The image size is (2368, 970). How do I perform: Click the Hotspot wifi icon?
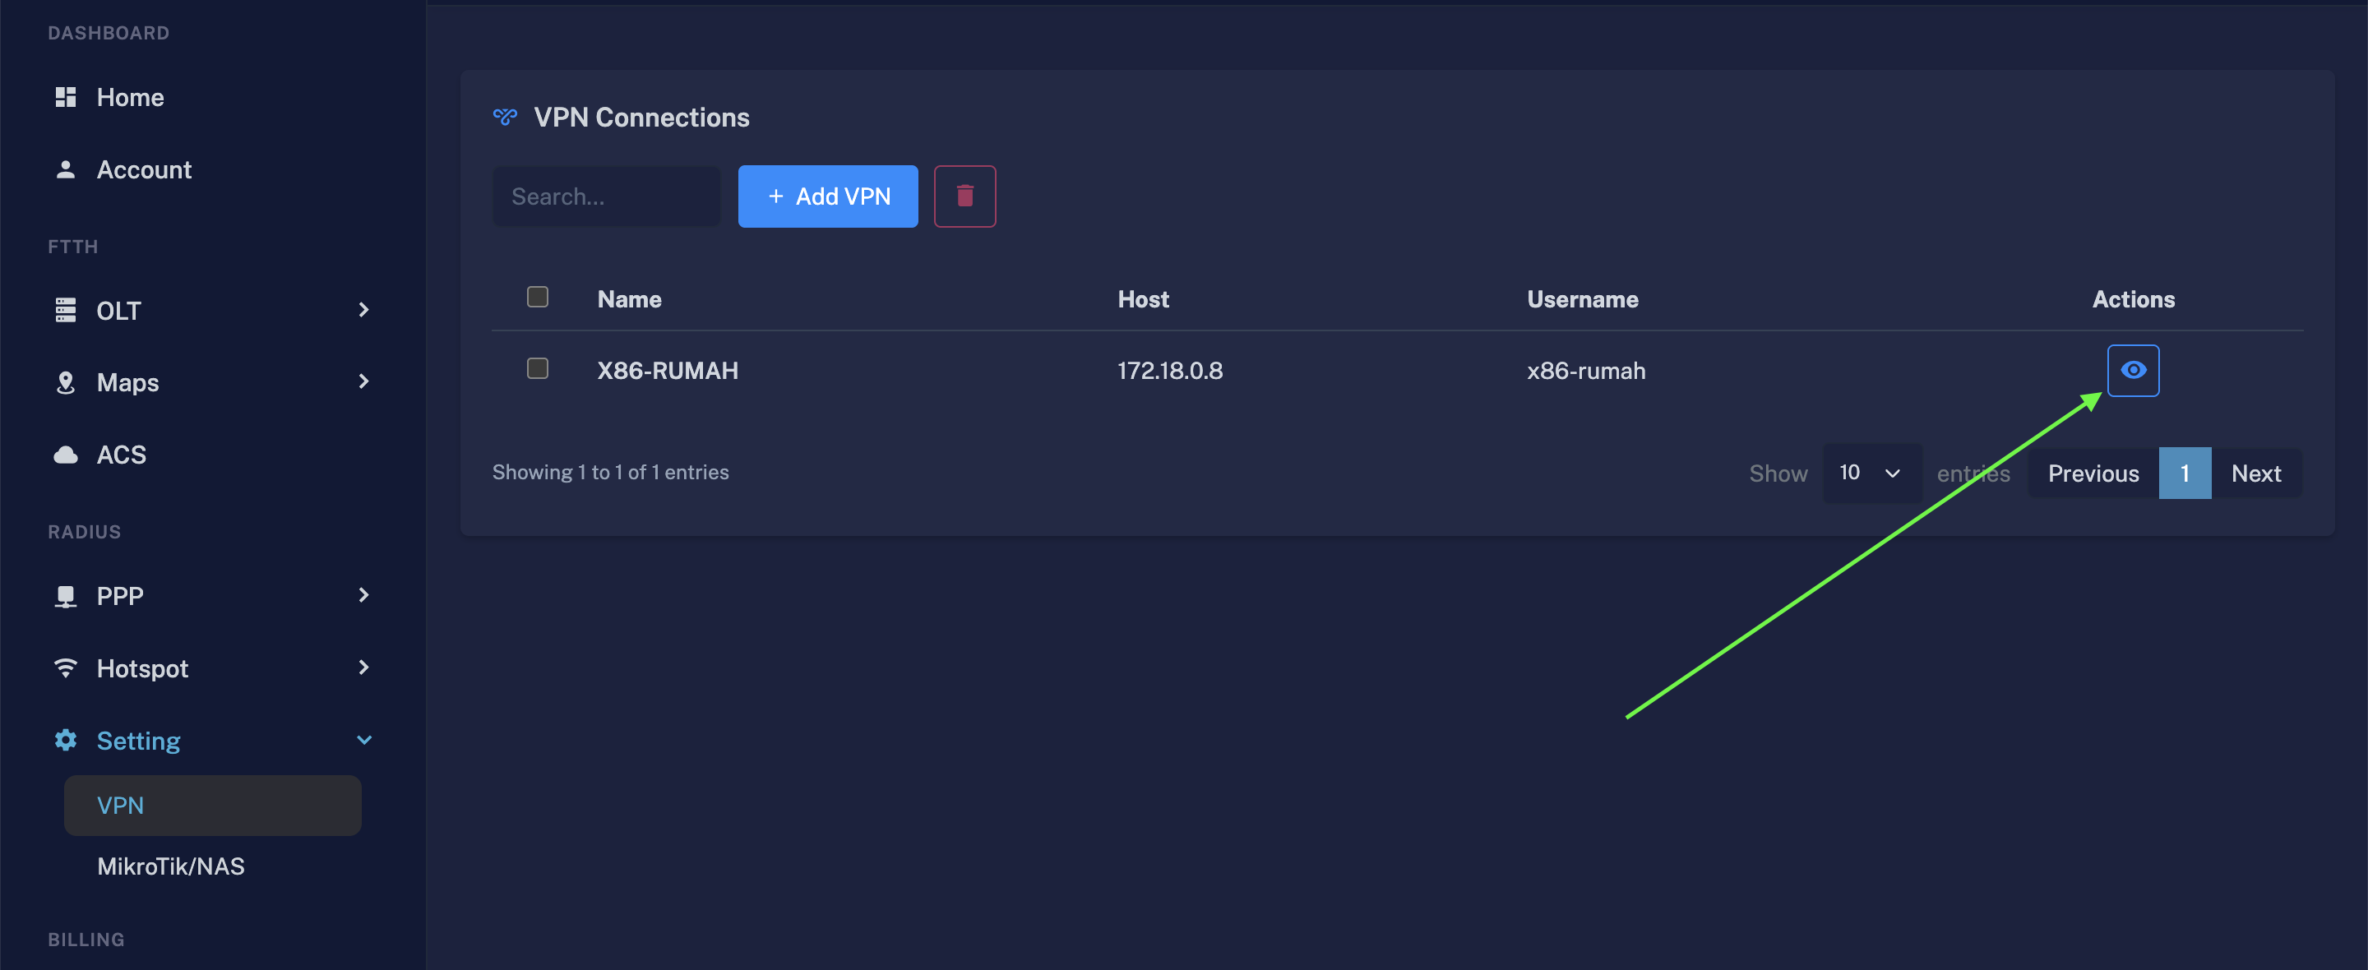pyautogui.click(x=65, y=668)
